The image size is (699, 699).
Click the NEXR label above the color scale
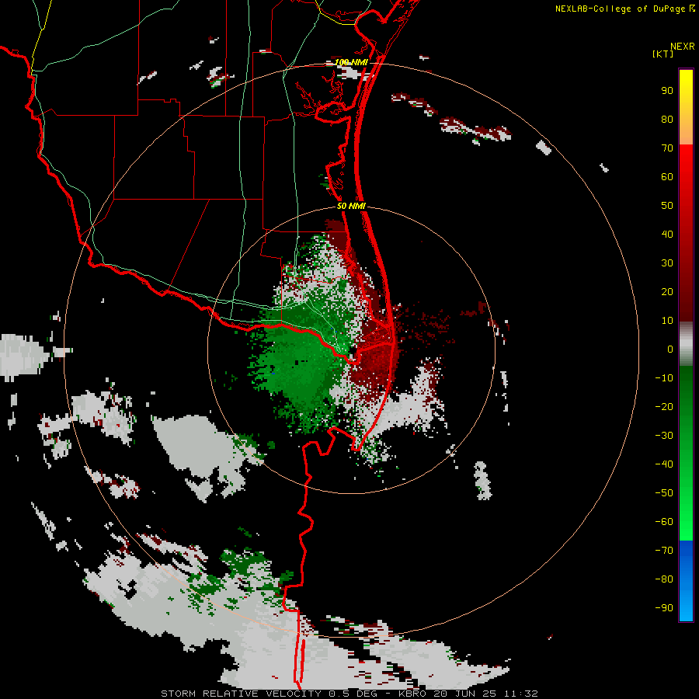tap(682, 47)
